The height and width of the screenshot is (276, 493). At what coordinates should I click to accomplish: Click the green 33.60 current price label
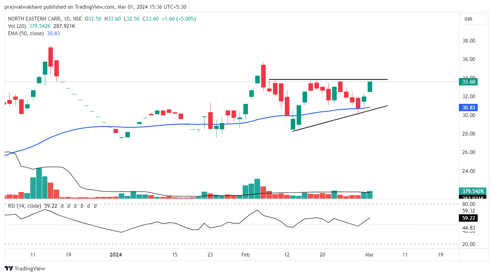[468, 82]
